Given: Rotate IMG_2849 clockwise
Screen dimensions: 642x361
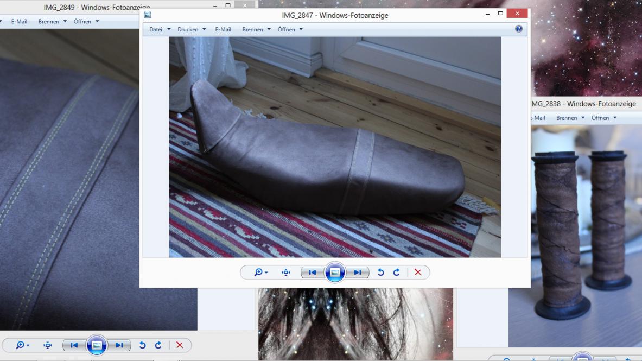Looking at the screenshot, I should coord(158,345).
